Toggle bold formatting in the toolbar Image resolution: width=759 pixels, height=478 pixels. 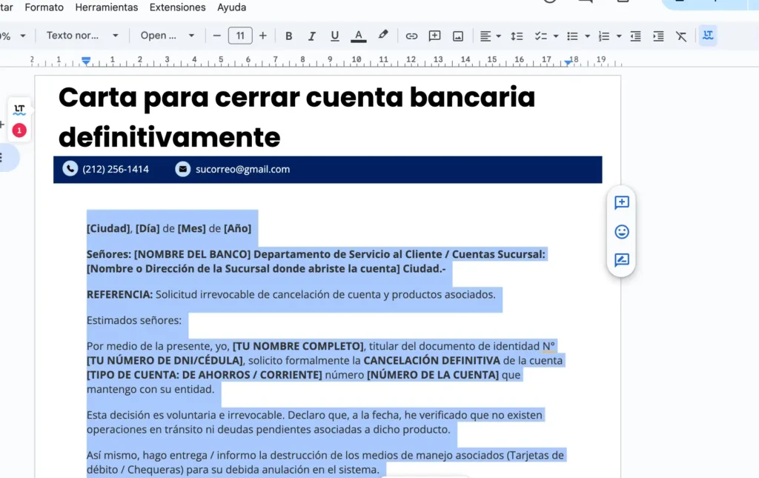[288, 35]
